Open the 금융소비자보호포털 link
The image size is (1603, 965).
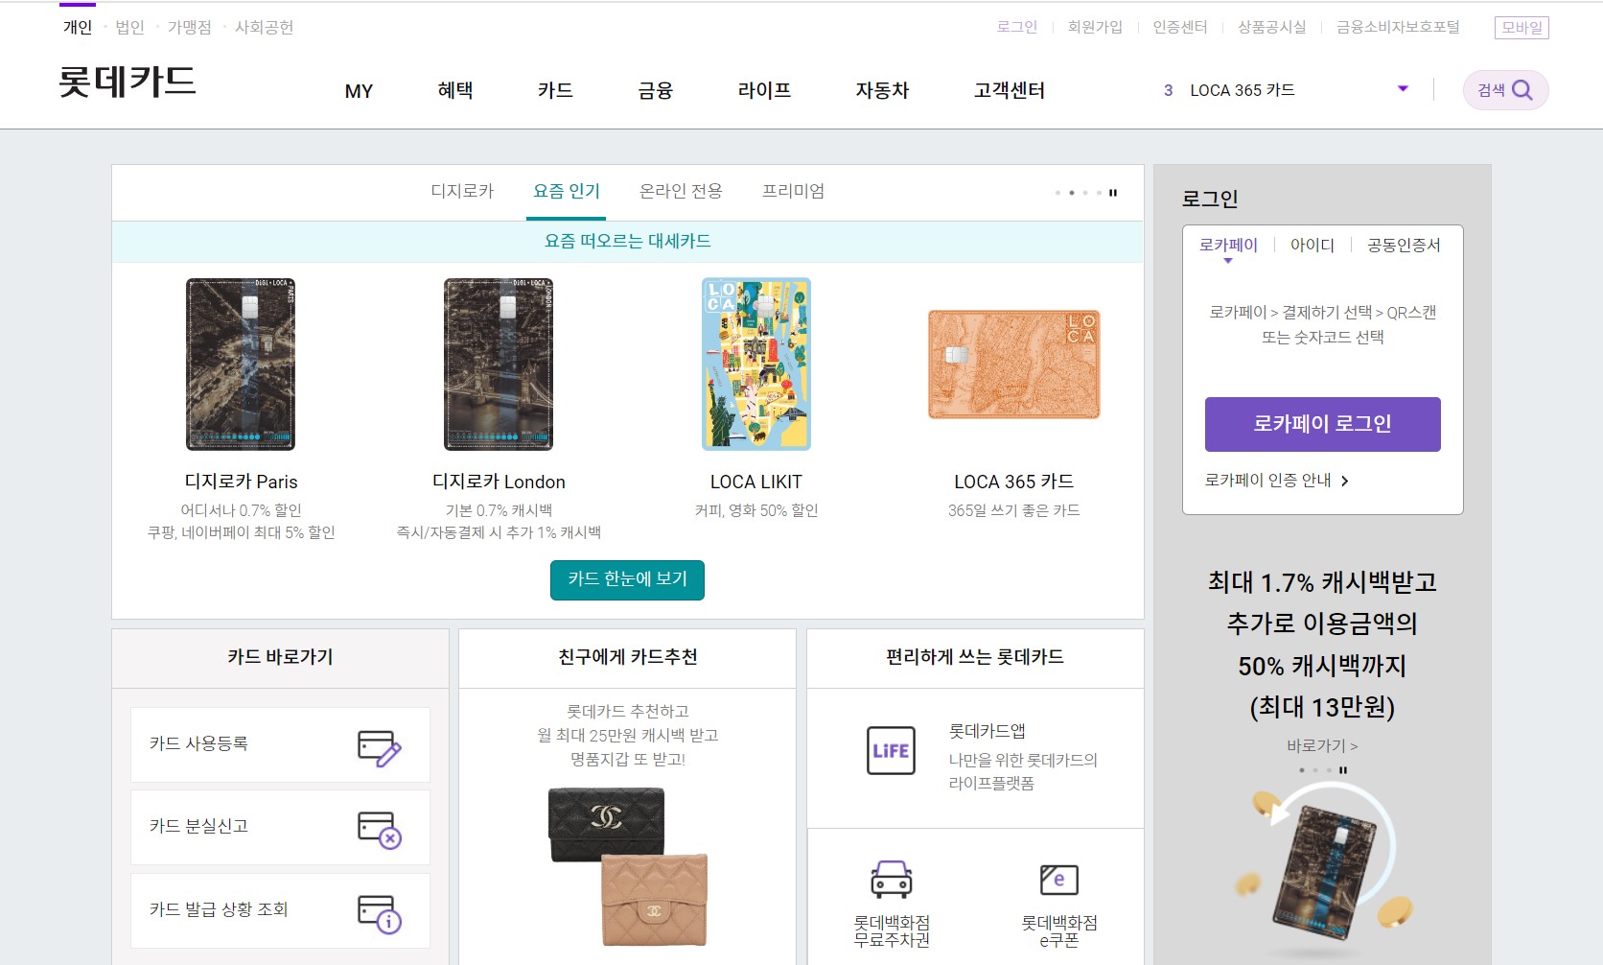point(1398,27)
